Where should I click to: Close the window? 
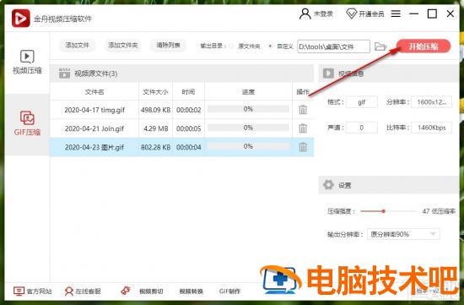451,14
